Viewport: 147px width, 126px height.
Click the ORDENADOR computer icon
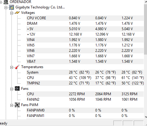pos(6,2)
